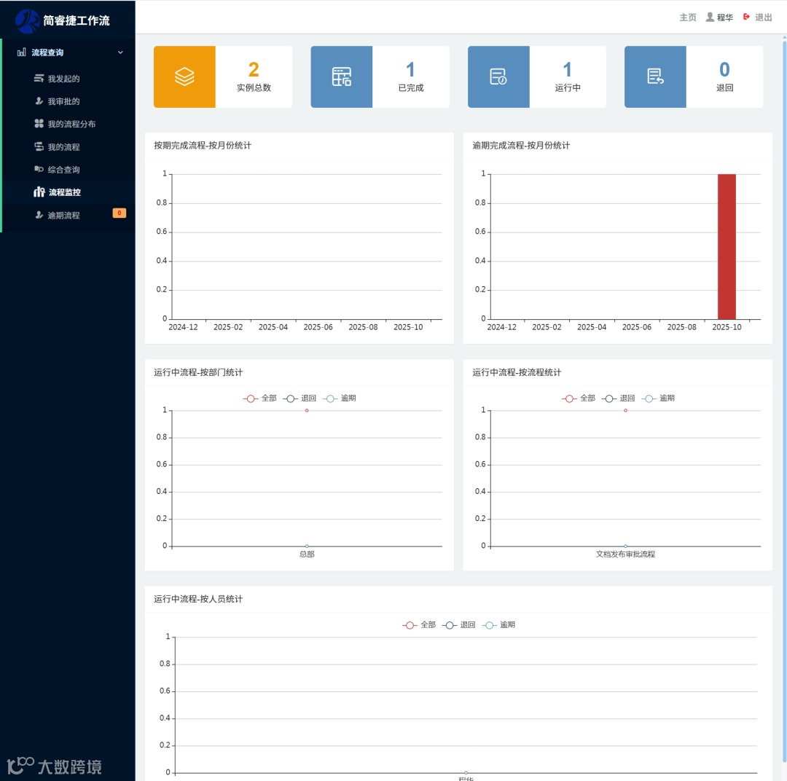Click the 流程监控 chart icon in sidebar

click(39, 192)
